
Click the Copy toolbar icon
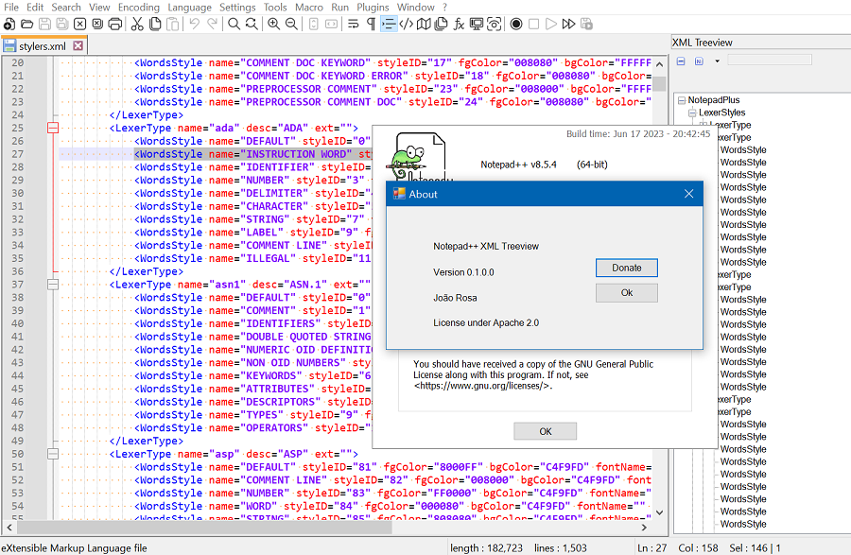(155, 24)
